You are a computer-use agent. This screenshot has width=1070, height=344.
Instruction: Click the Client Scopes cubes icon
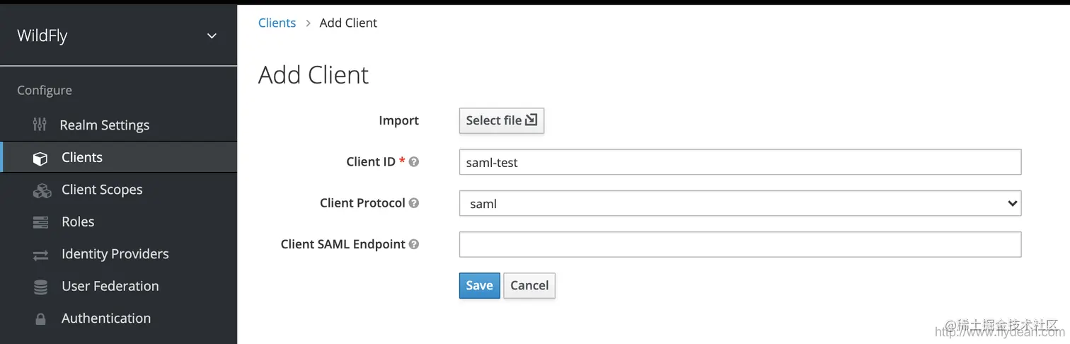coord(41,190)
